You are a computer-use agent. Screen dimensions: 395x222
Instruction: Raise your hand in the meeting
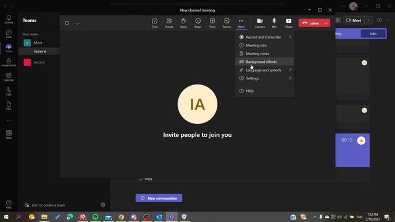point(183,23)
